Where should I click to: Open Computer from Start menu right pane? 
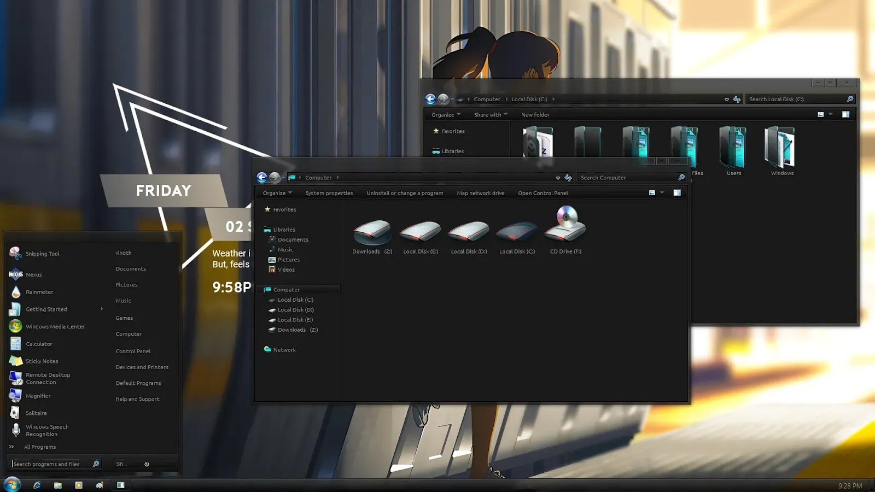[129, 333]
